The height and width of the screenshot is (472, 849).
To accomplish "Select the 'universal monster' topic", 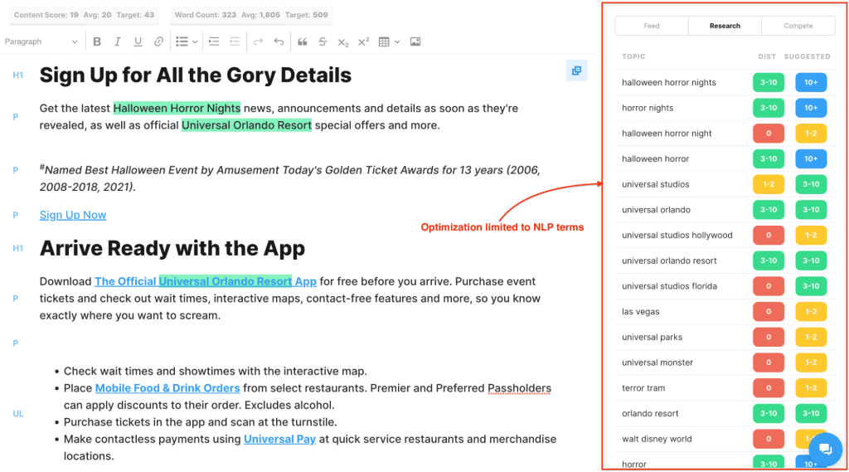I will pos(657,363).
